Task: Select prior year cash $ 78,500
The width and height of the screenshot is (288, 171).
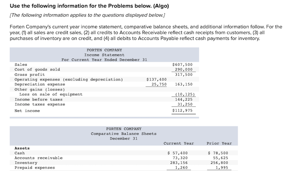Action: pos(218,153)
